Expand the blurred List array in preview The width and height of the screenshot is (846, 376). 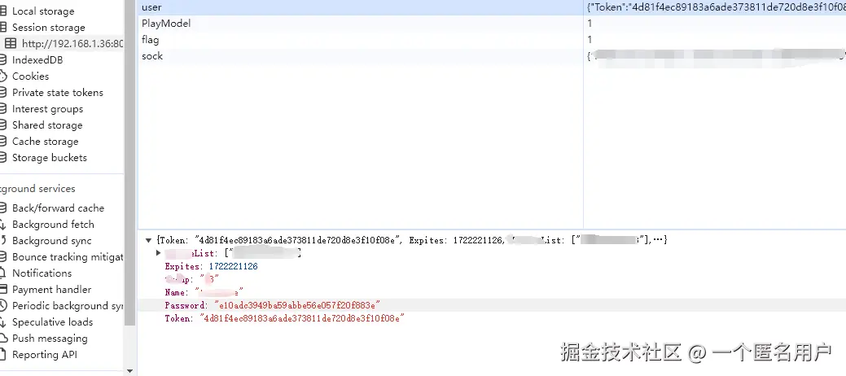[x=159, y=253]
